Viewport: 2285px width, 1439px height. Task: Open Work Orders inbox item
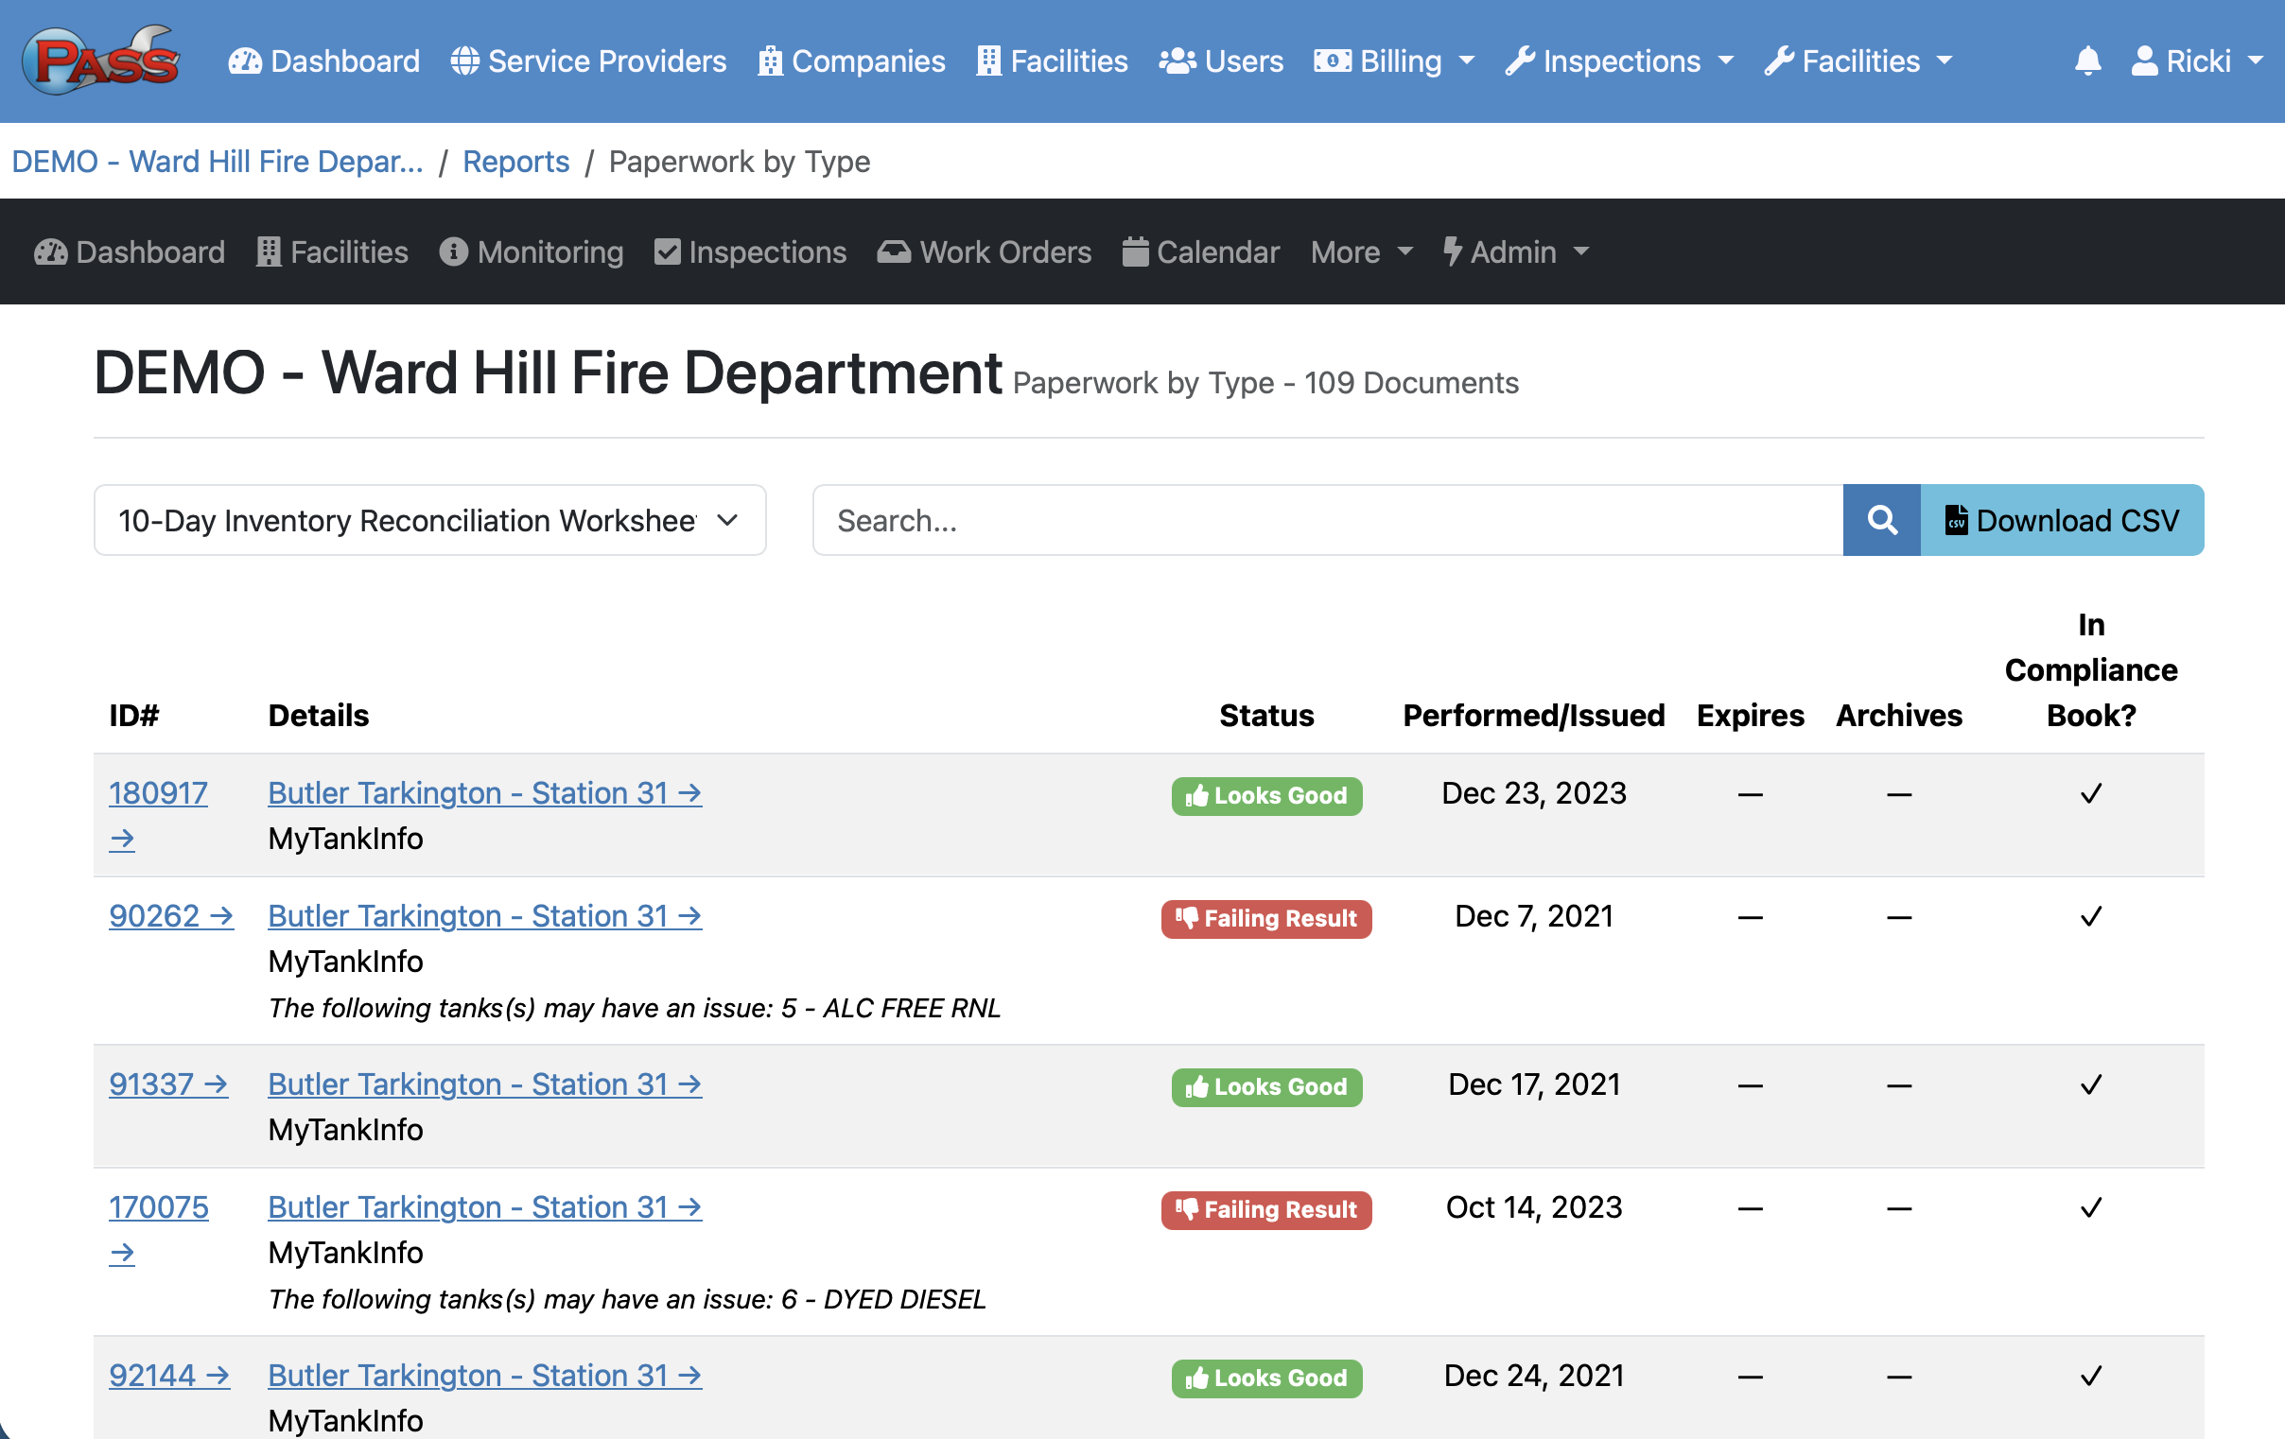coord(984,252)
